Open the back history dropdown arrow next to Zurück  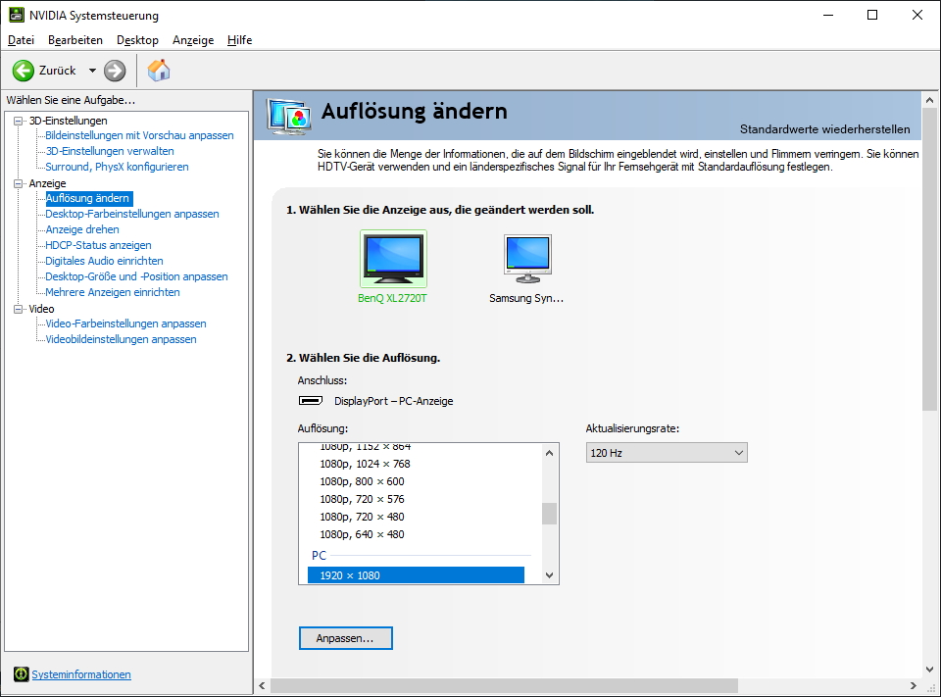click(x=92, y=71)
